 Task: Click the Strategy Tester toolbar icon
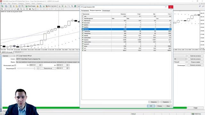(23, 6)
